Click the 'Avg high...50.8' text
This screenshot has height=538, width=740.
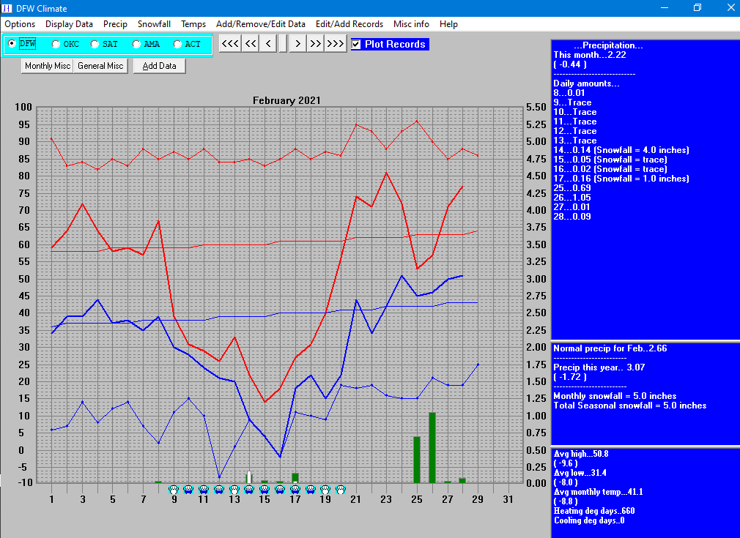[581, 454]
